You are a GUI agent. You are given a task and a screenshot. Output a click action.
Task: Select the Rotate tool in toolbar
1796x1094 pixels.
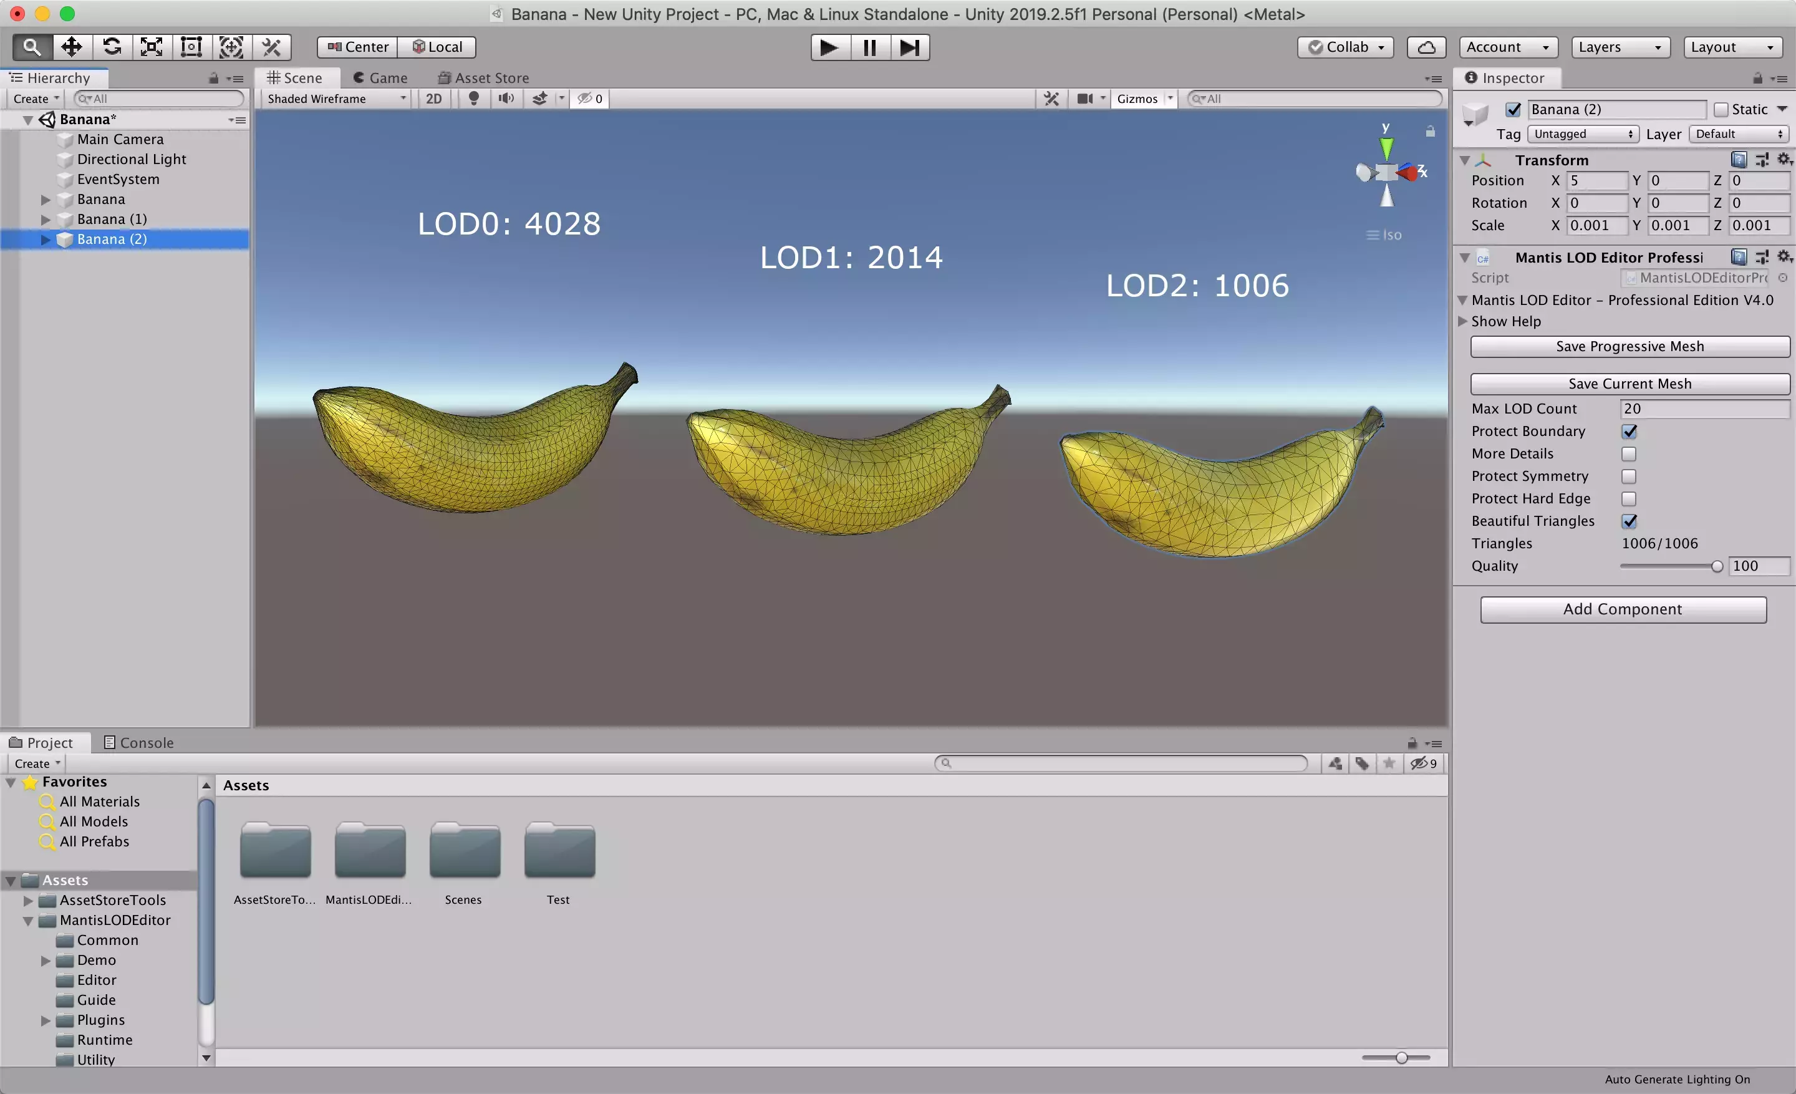point(112,47)
